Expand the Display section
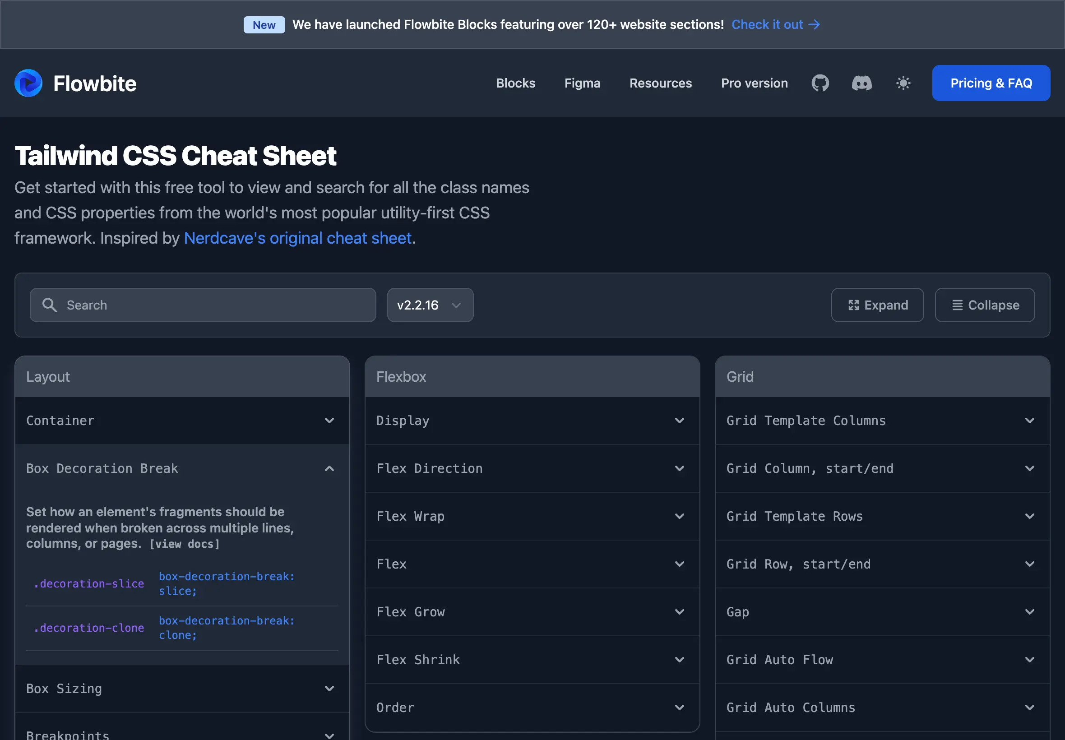This screenshot has width=1065, height=740. click(x=532, y=421)
